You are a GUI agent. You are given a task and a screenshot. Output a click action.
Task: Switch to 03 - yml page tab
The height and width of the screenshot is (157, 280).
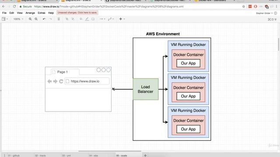(66, 156)
